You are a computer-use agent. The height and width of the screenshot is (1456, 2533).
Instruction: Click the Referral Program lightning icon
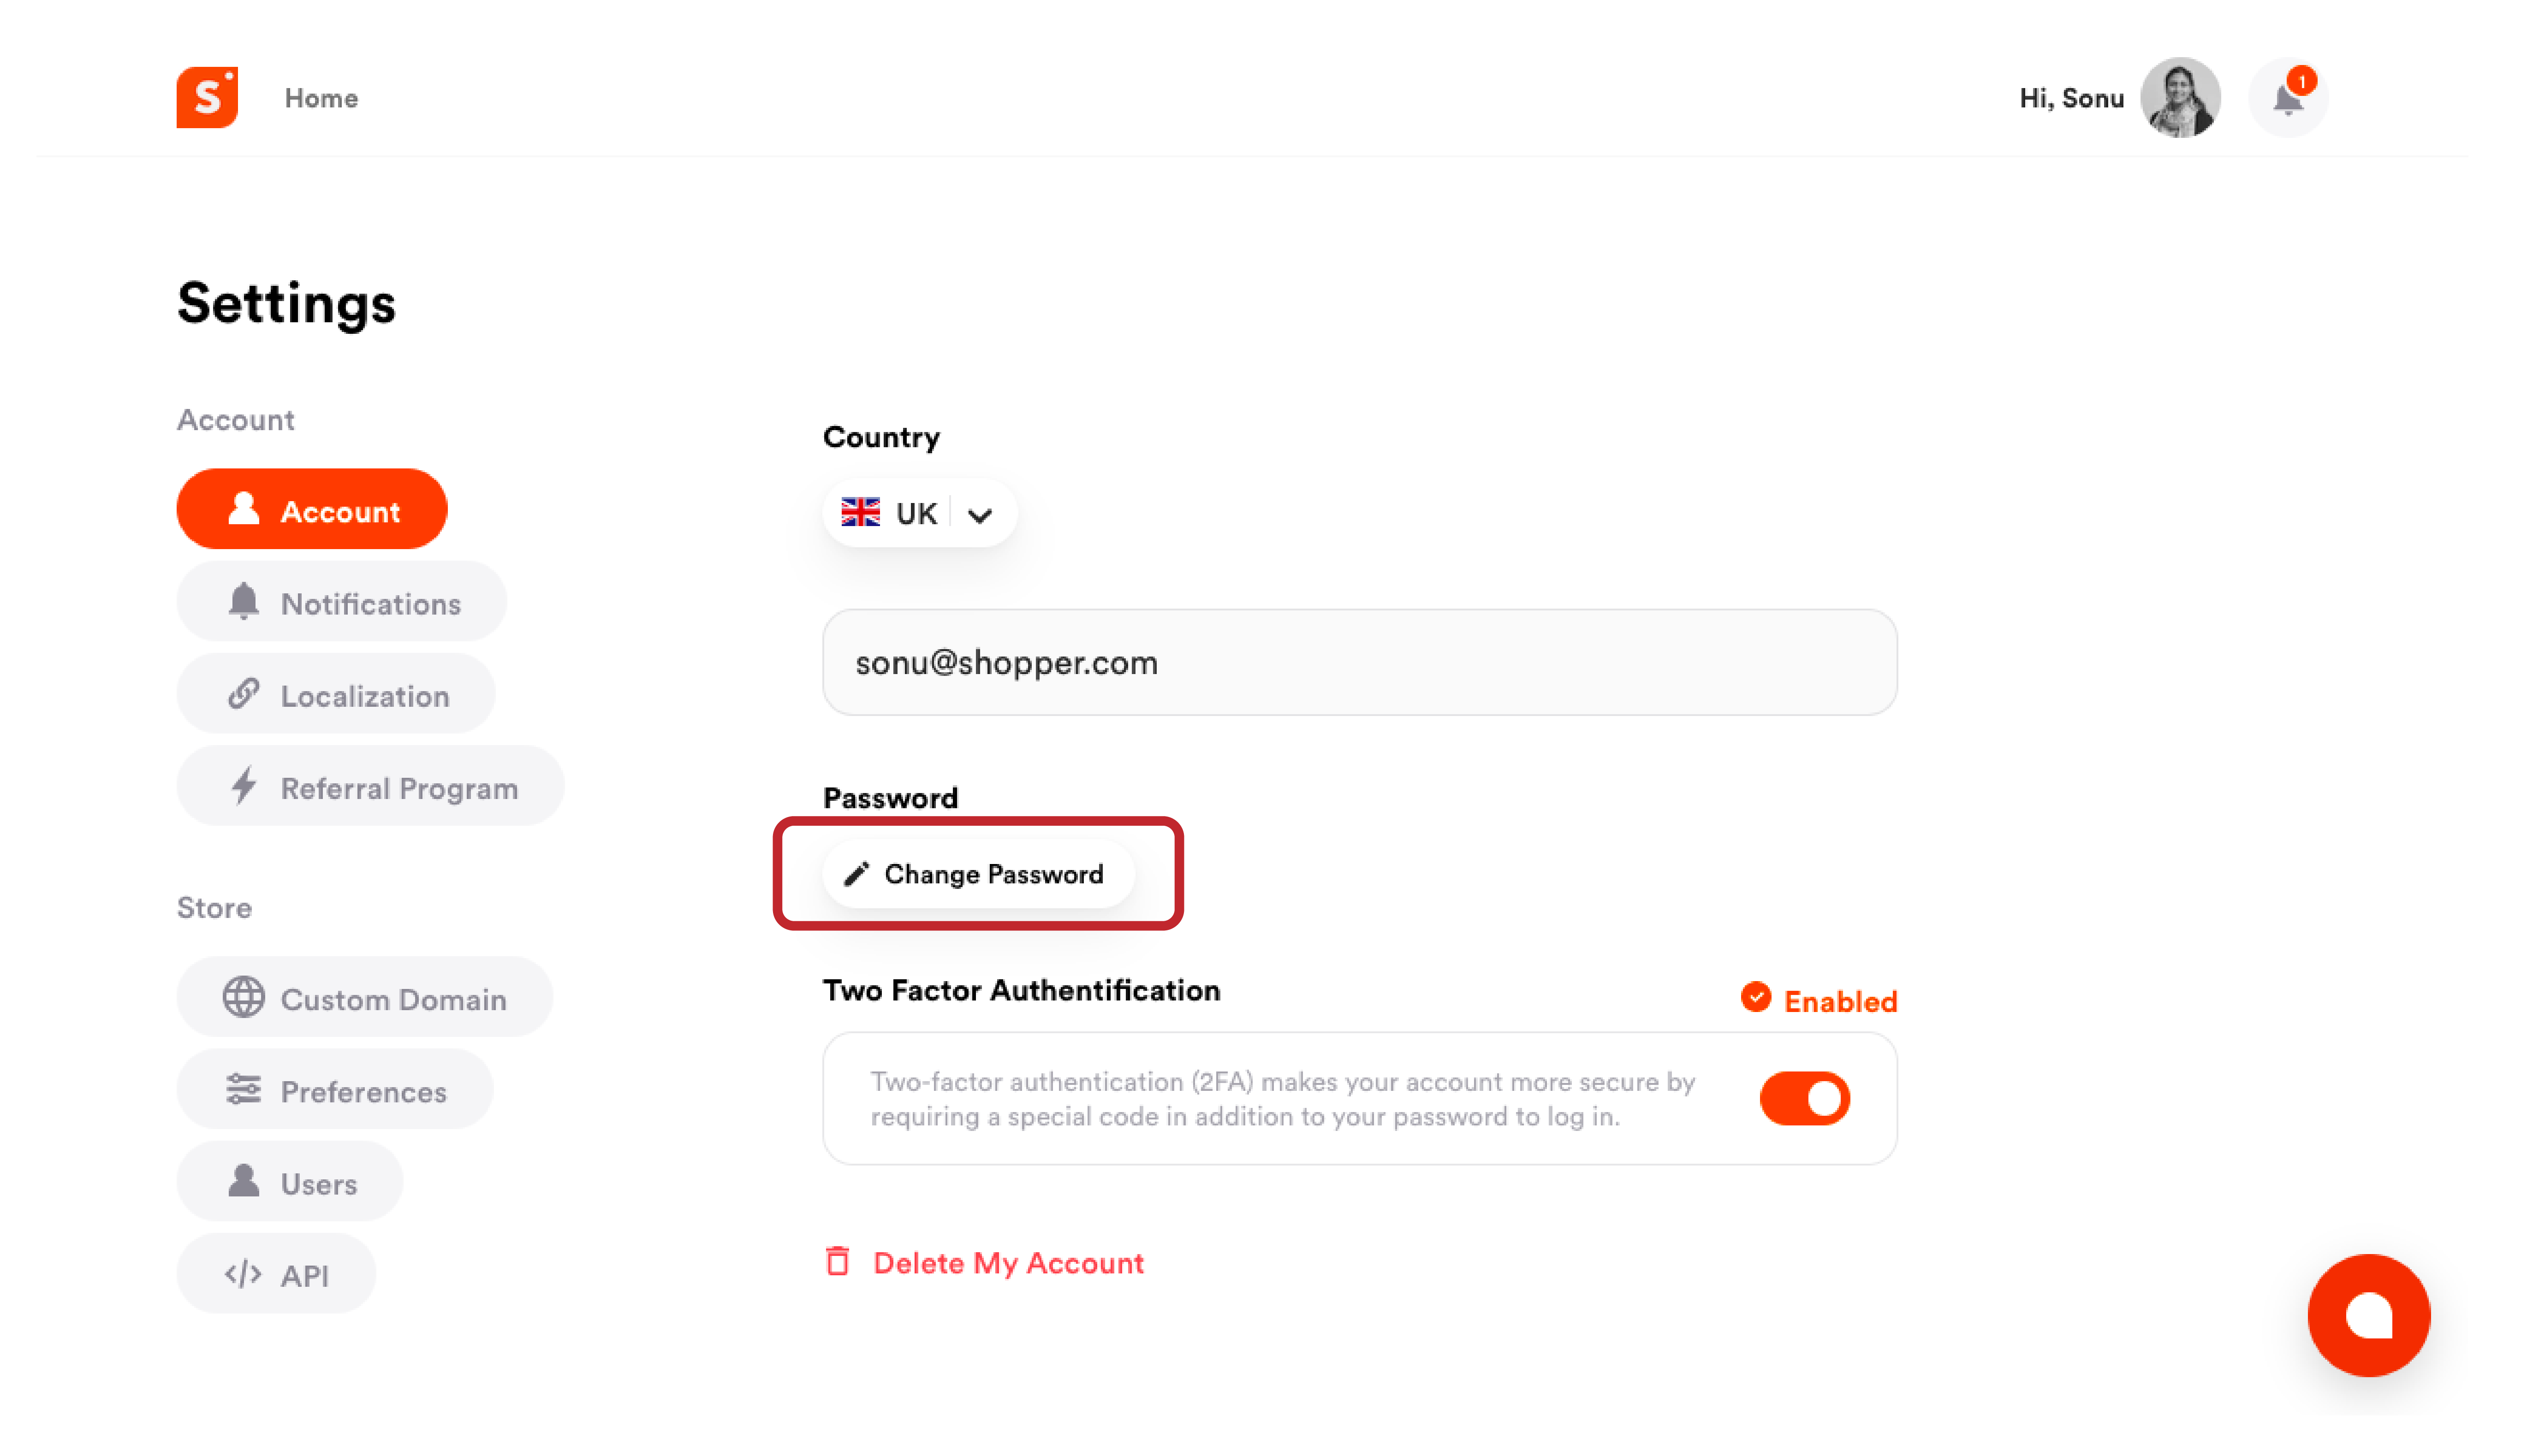tap(244, 788)
